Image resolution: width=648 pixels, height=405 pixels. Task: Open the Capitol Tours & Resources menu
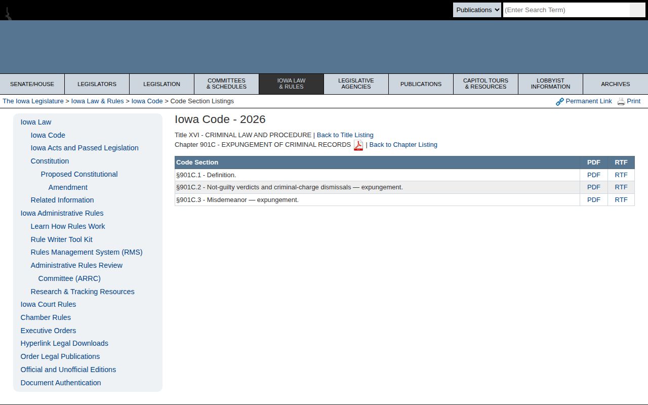[485, 84]
